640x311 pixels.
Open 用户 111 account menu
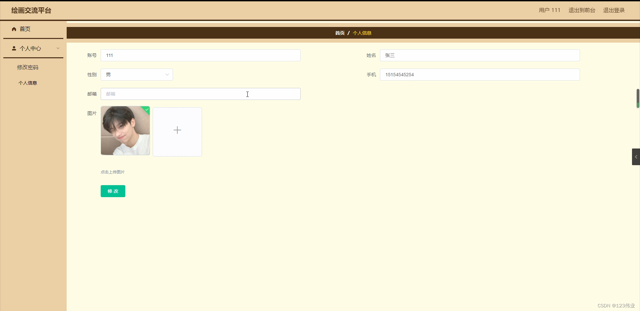click(x=549, y=10)
